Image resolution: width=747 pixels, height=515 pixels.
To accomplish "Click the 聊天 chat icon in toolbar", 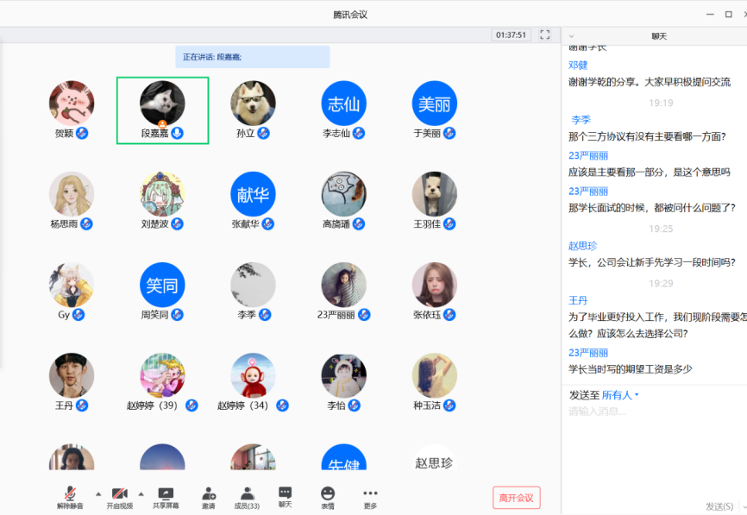I will pos(285,493).
